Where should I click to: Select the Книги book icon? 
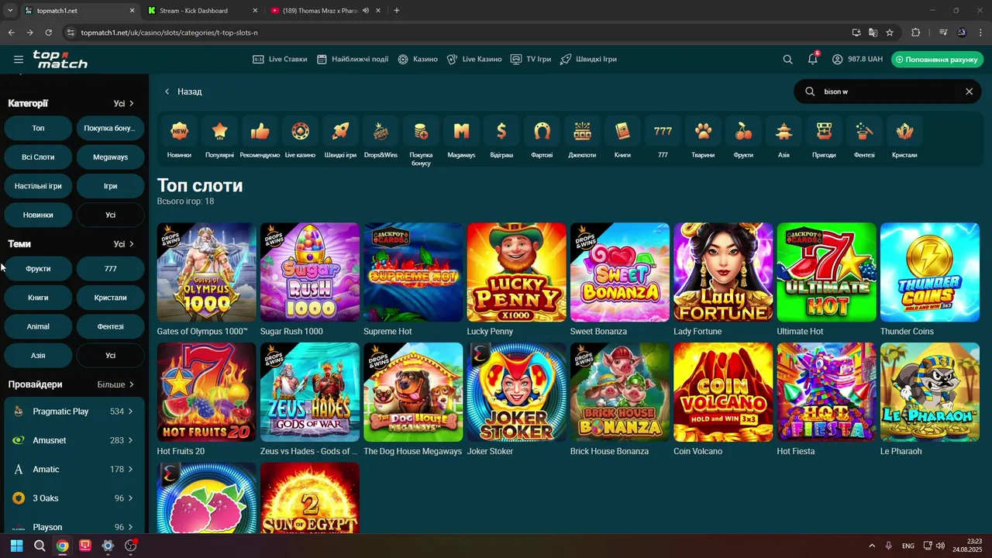click(x=622, y=131)
